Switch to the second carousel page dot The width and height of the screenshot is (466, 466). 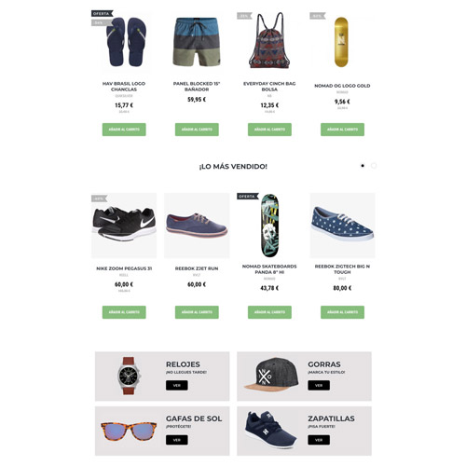(374, 166)
